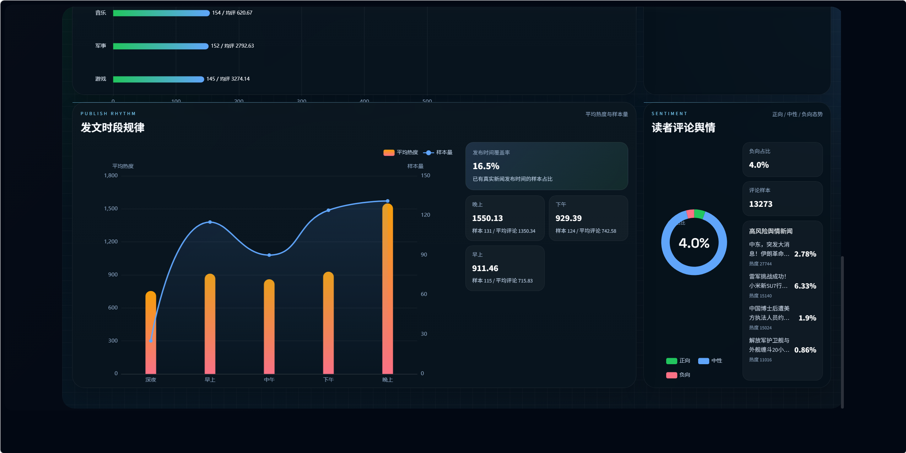Click the 负向 pink legend swatch
The width and height of the screenshot is (906, 453).
pyautogui.click(x=671, y=375)
